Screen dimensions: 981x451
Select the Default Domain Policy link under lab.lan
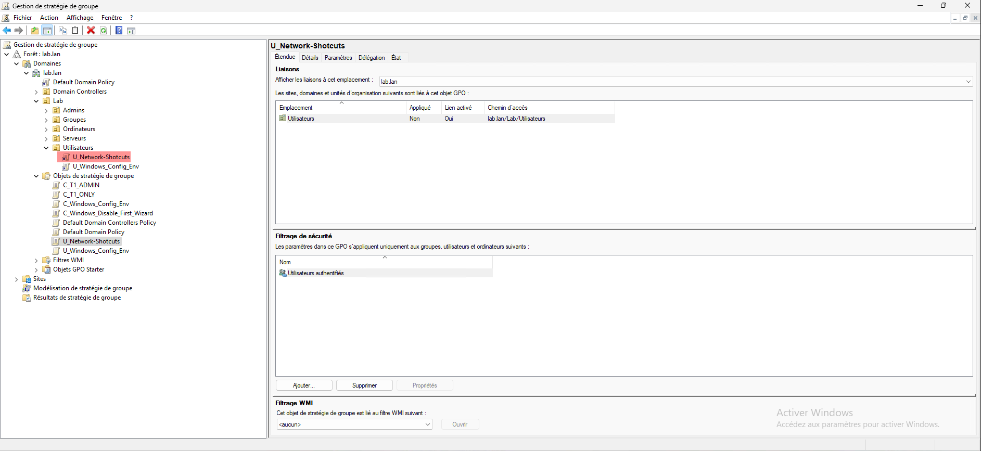coord(83,82)
